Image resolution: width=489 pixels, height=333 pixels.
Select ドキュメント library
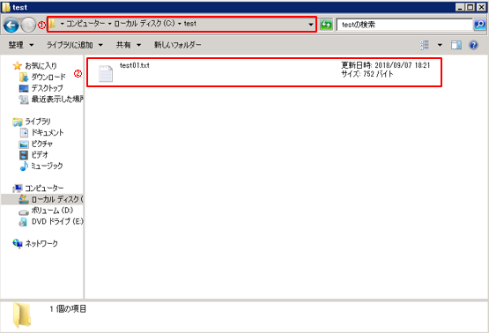tap(48, 133)
